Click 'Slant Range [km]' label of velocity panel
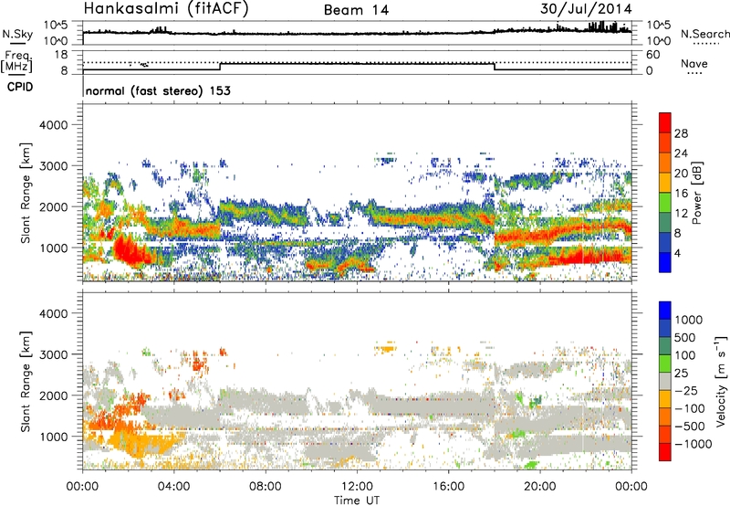Viewport: 730px width, 506px height. point(26,381)
